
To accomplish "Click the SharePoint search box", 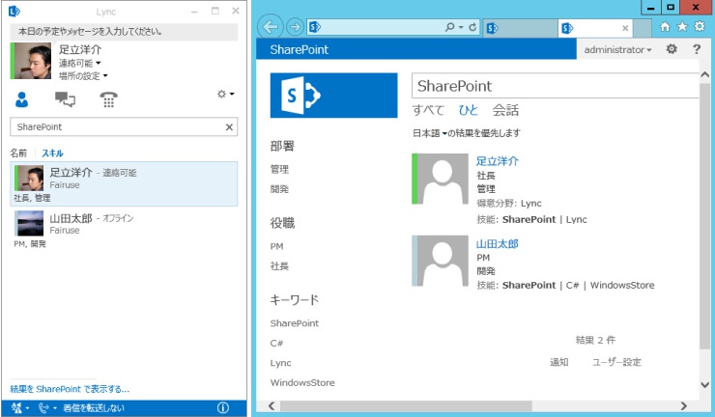I will (x=555, y=86).
